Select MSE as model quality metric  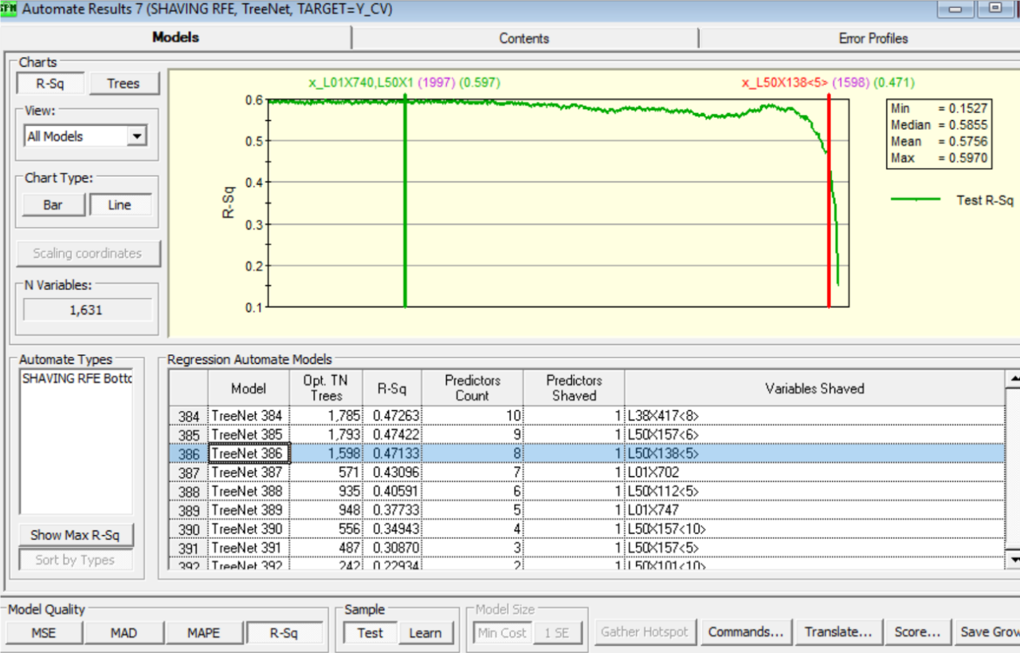pyautogui.click(x=43, y=632)
